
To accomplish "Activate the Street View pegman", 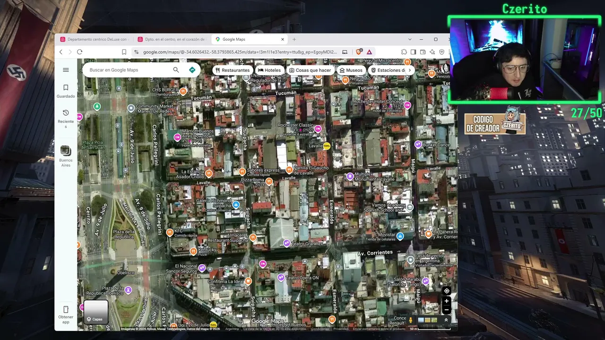I will 410,320.
